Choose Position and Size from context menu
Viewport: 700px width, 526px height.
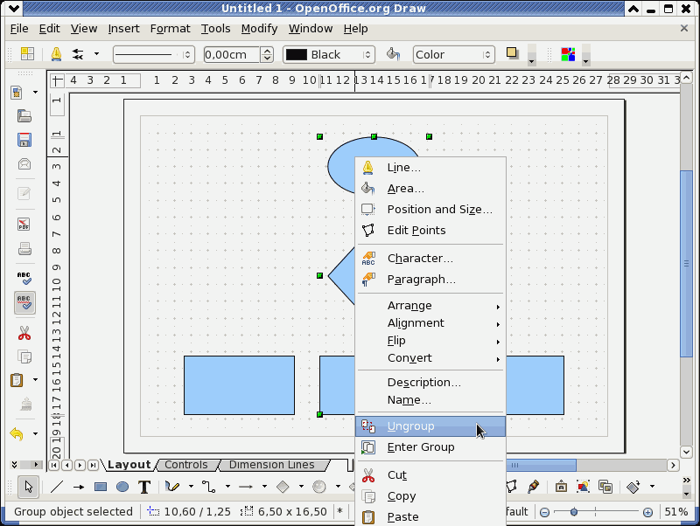coord(430,210)
